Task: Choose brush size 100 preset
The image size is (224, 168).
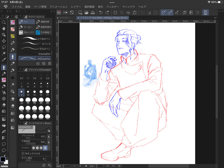Action: point(34,109)
